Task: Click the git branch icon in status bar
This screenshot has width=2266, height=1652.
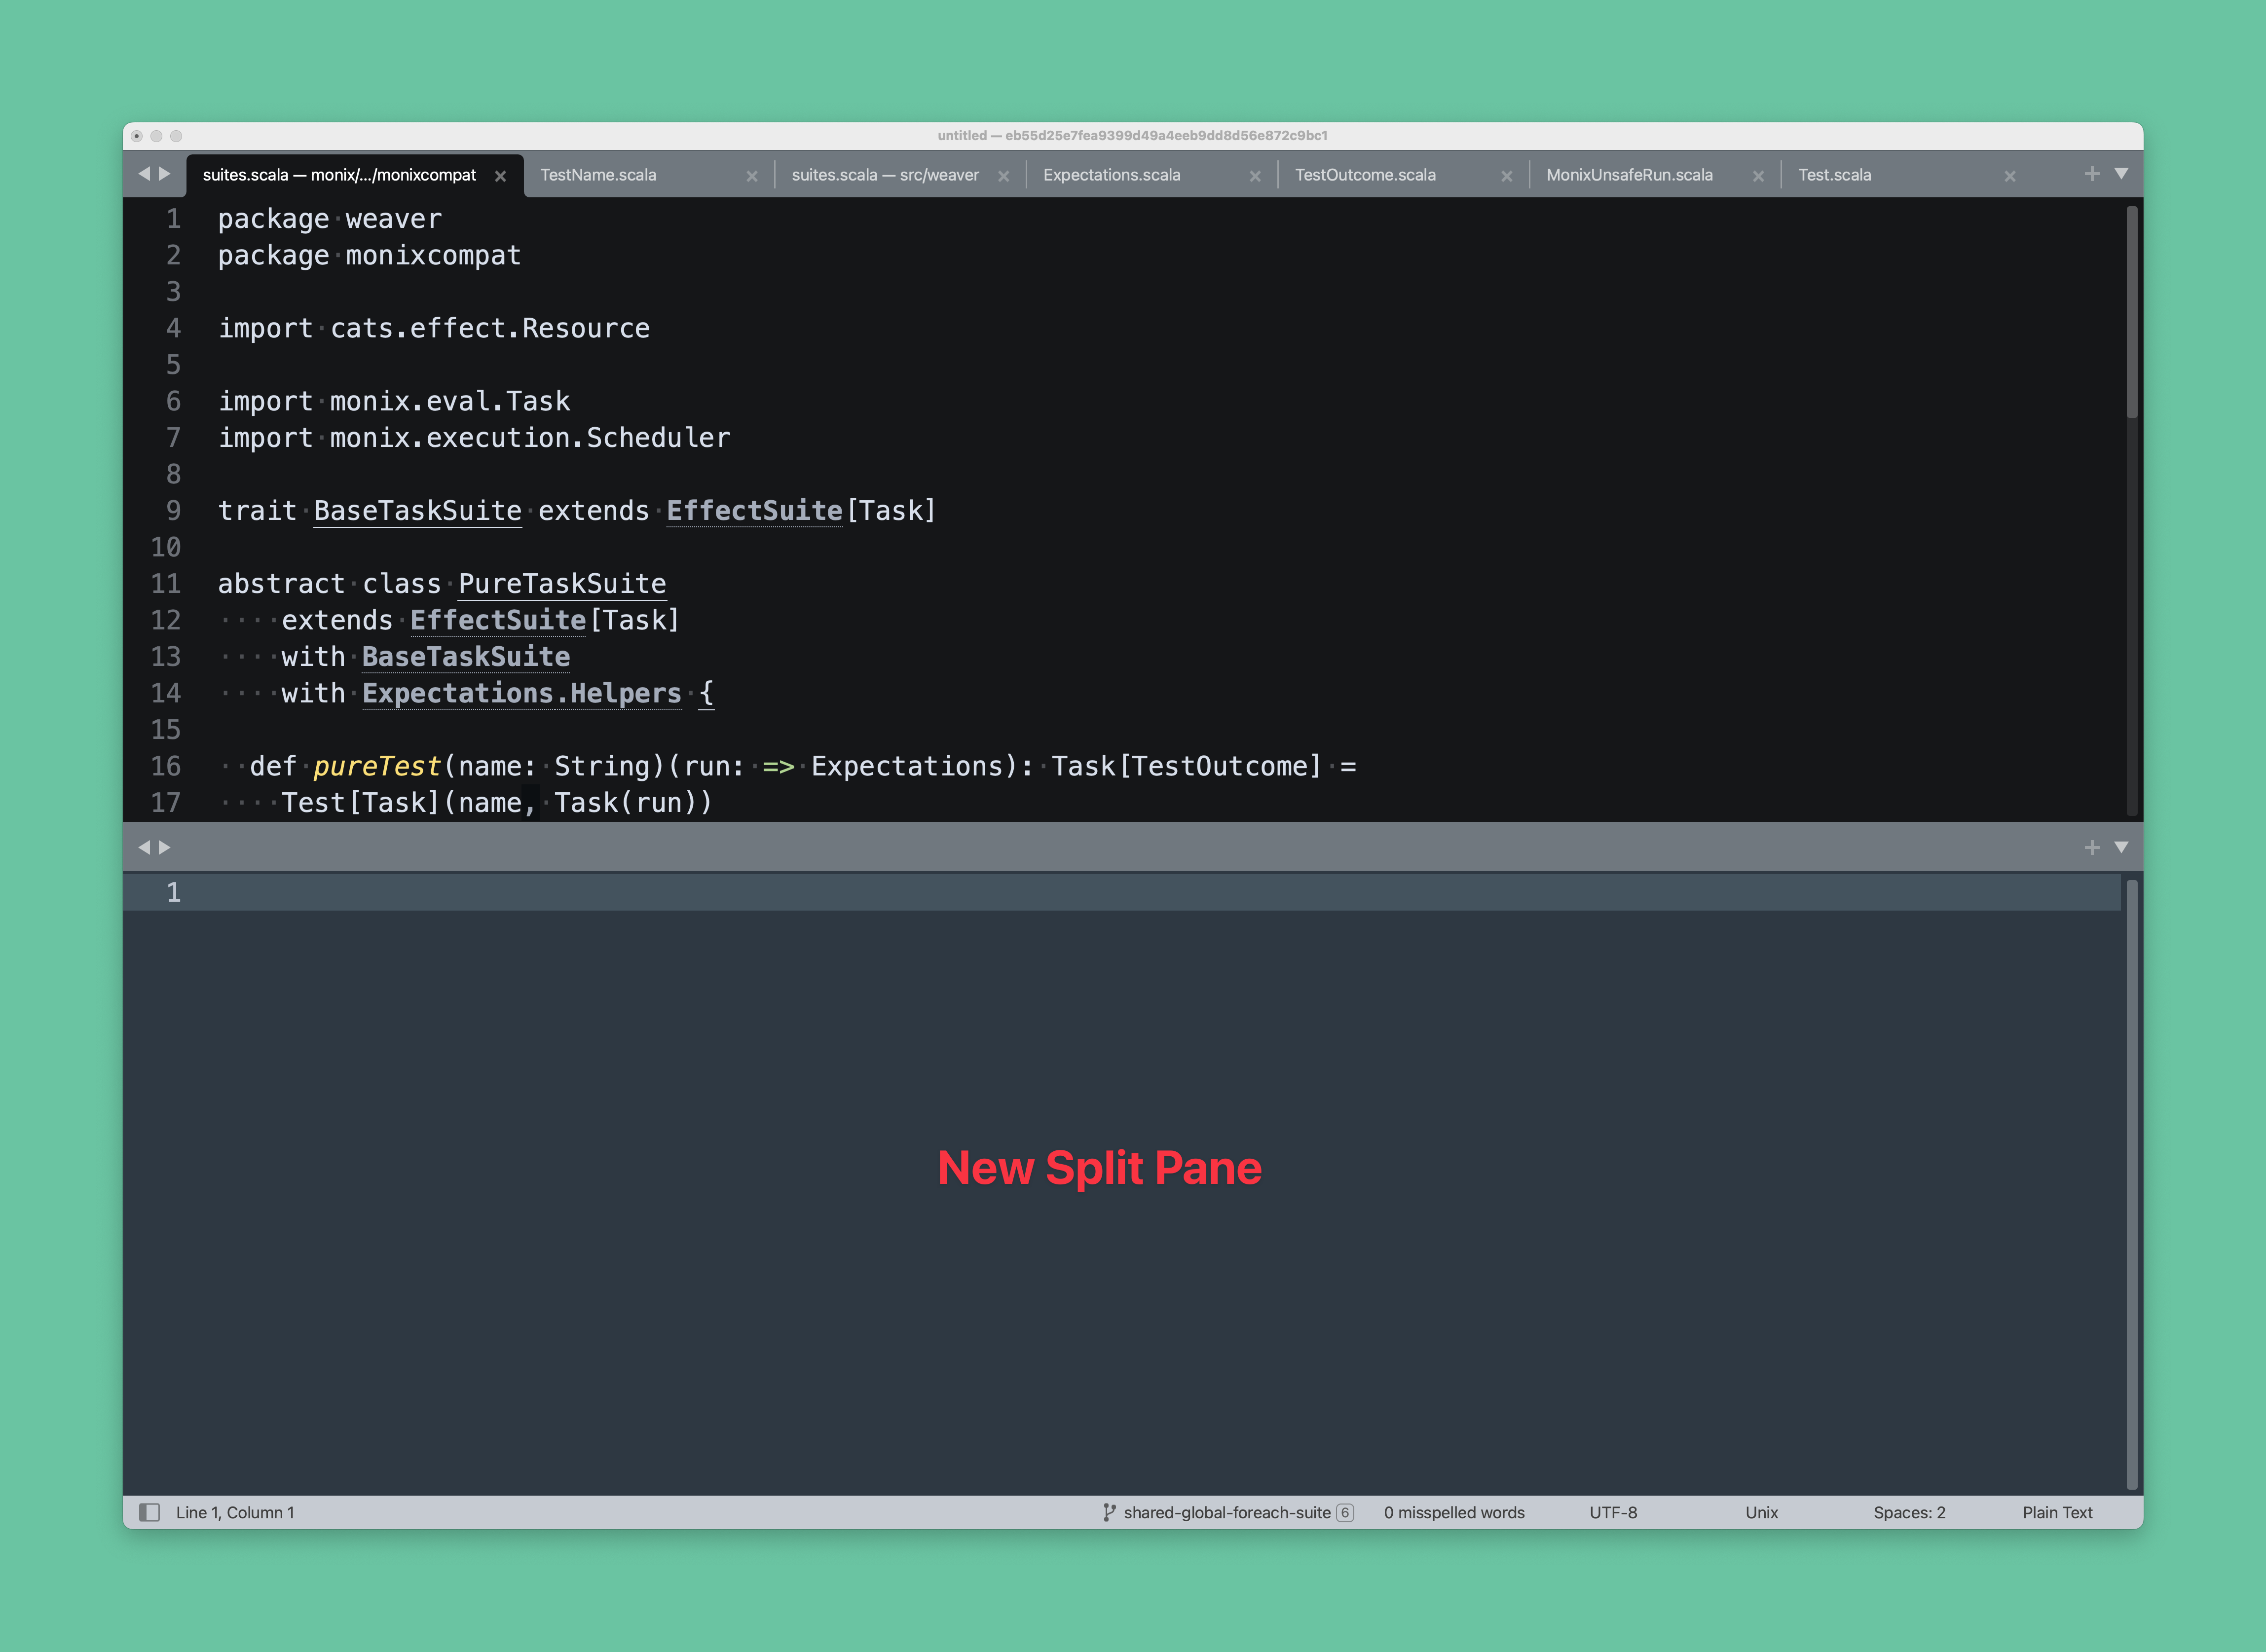Action: pyautogui.click(x=1108, y=1512)
